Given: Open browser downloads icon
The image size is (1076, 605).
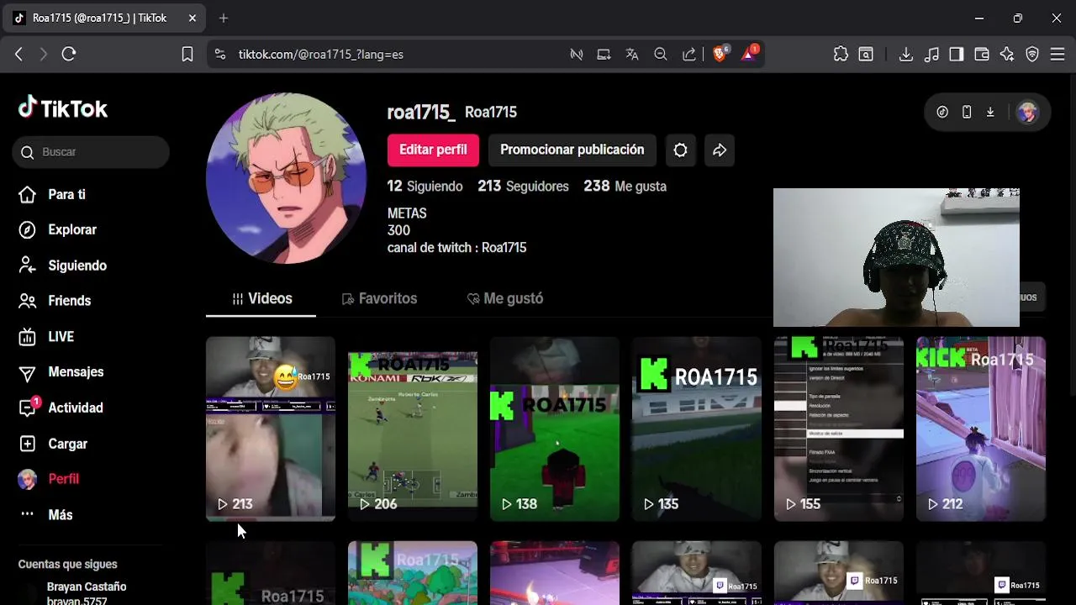Looking at the screenshot, I should (905, 54).
